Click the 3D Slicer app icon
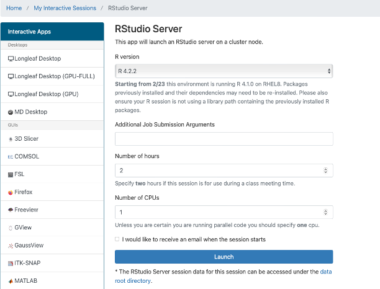Screen dimensions: 380x289 click(11, 139)
